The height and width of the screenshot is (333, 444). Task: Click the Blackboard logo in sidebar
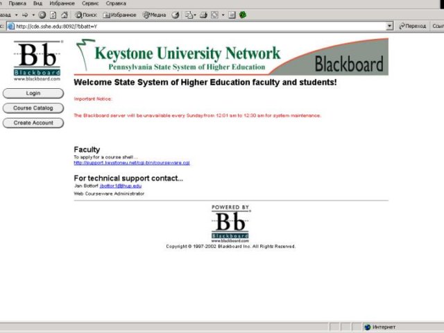coord(37,61)
